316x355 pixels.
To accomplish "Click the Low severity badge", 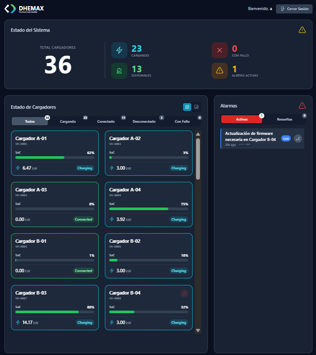I will pos(286,138).
